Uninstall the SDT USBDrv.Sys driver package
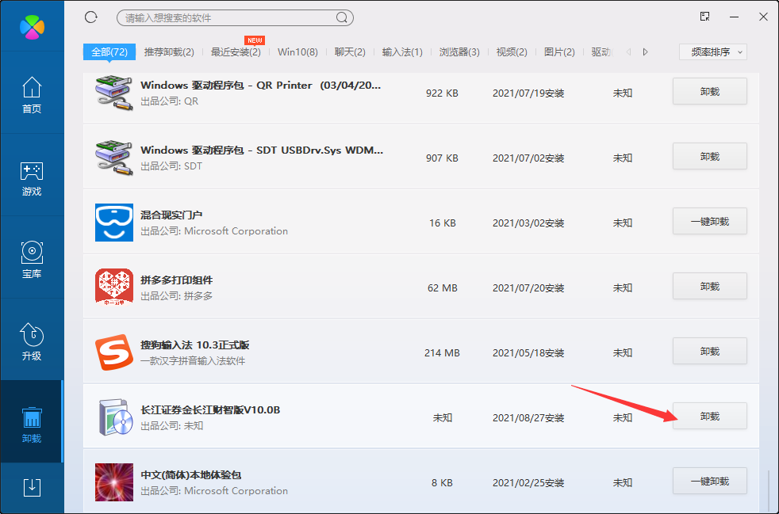 point(710,156)
